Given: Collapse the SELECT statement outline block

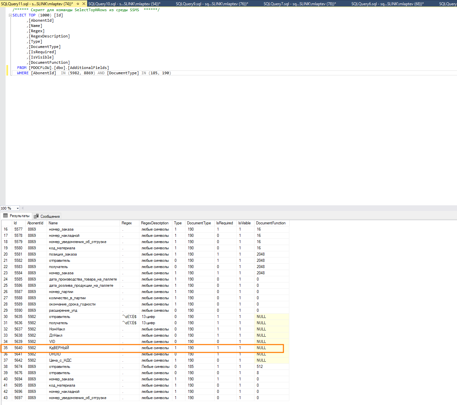Looking at the screenshot, I should (10, 15).
